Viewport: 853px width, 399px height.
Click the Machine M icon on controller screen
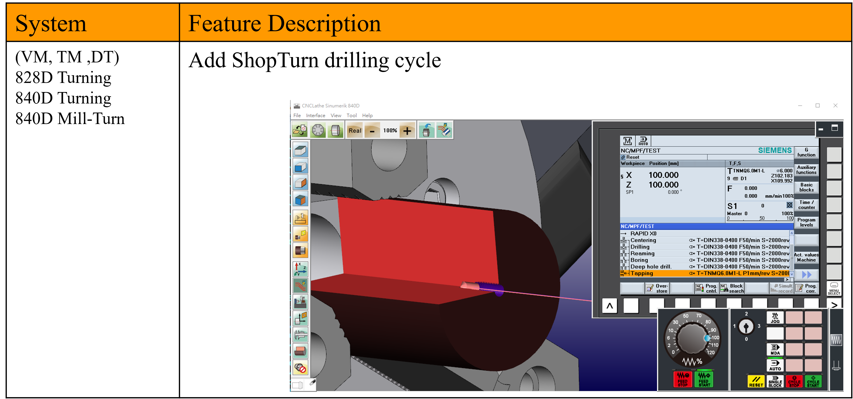628,141
